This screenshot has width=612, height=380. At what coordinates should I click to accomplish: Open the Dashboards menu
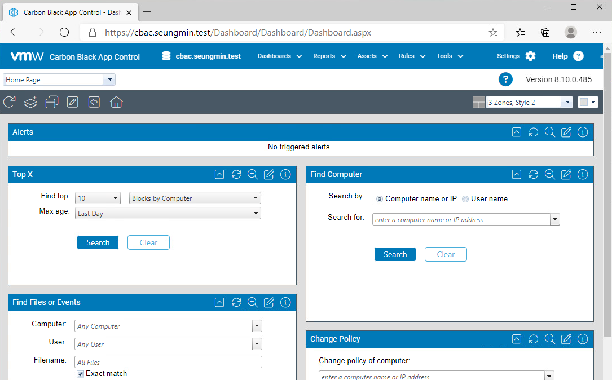tap(279, 56)
